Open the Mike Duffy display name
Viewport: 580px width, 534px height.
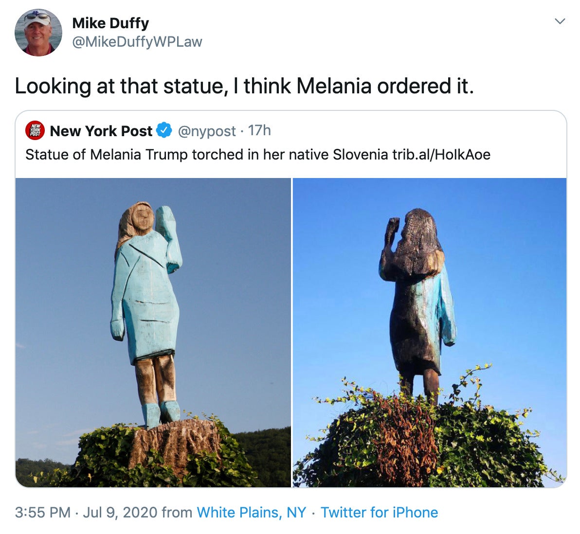click(110, 23)
